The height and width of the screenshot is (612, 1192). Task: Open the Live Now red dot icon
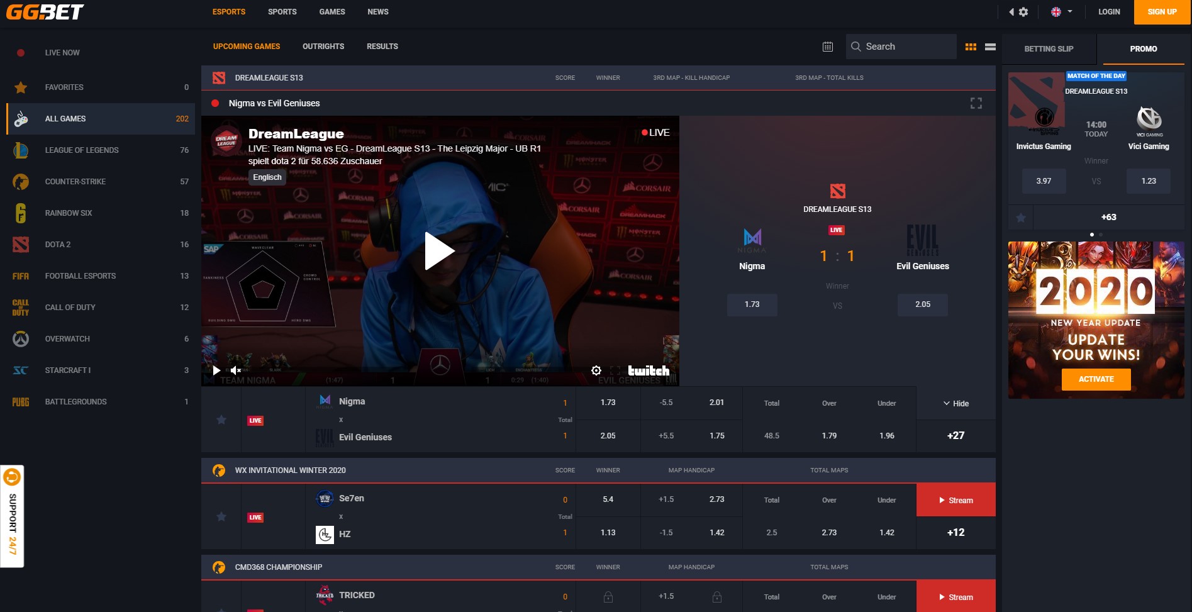click(x=21, y=53)
